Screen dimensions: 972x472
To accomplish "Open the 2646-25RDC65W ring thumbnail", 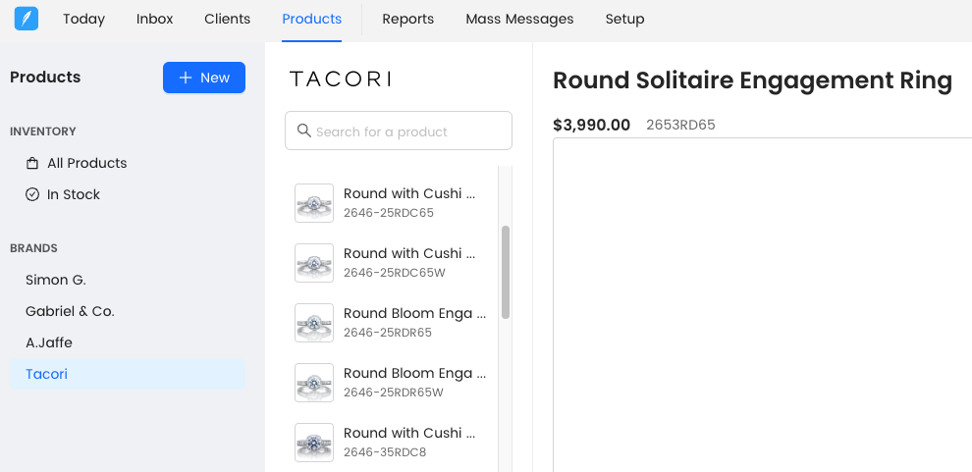I will (x=314, y=263).
